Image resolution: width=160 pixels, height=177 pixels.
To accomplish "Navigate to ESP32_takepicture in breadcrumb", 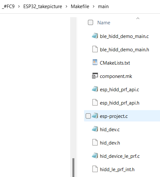I will click(x=43, y=6).
